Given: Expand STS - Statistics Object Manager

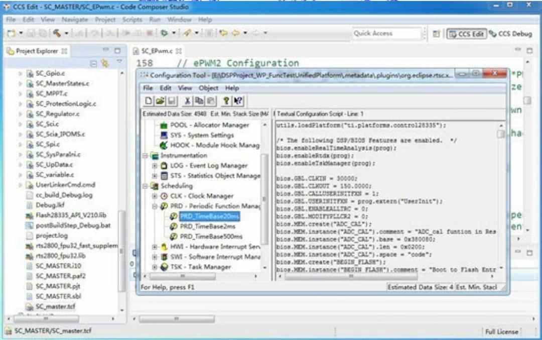Looking at the screenshot, I should (155, 176).
